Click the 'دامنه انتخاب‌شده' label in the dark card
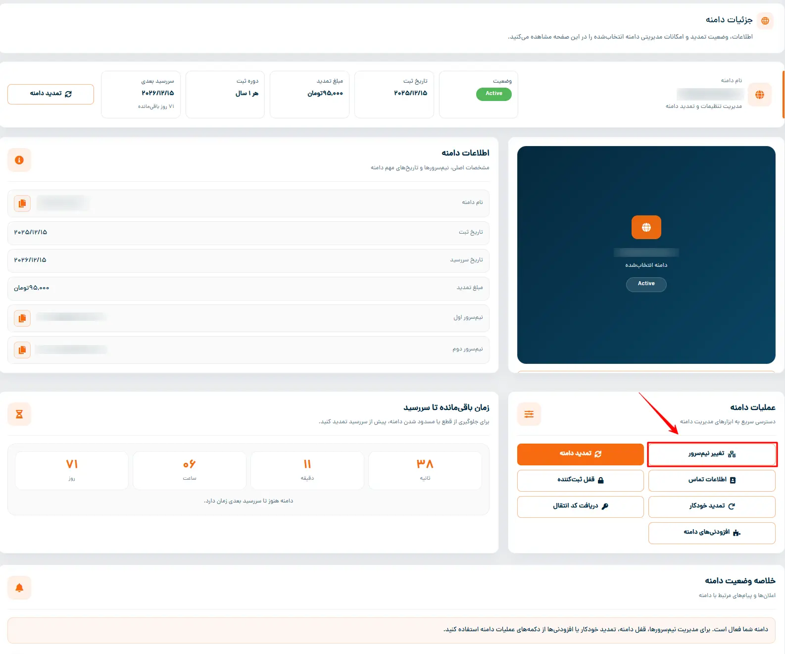This screenshot has width=785, height=654. pos(646,265)
